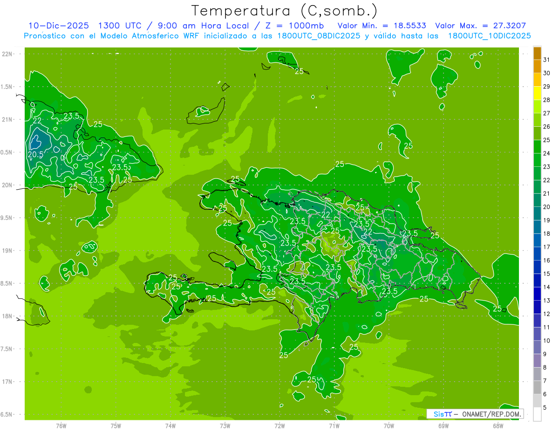Click the "19N" latitude axis label
Screen dimensions: 559x432
click(x=7, y=251)
